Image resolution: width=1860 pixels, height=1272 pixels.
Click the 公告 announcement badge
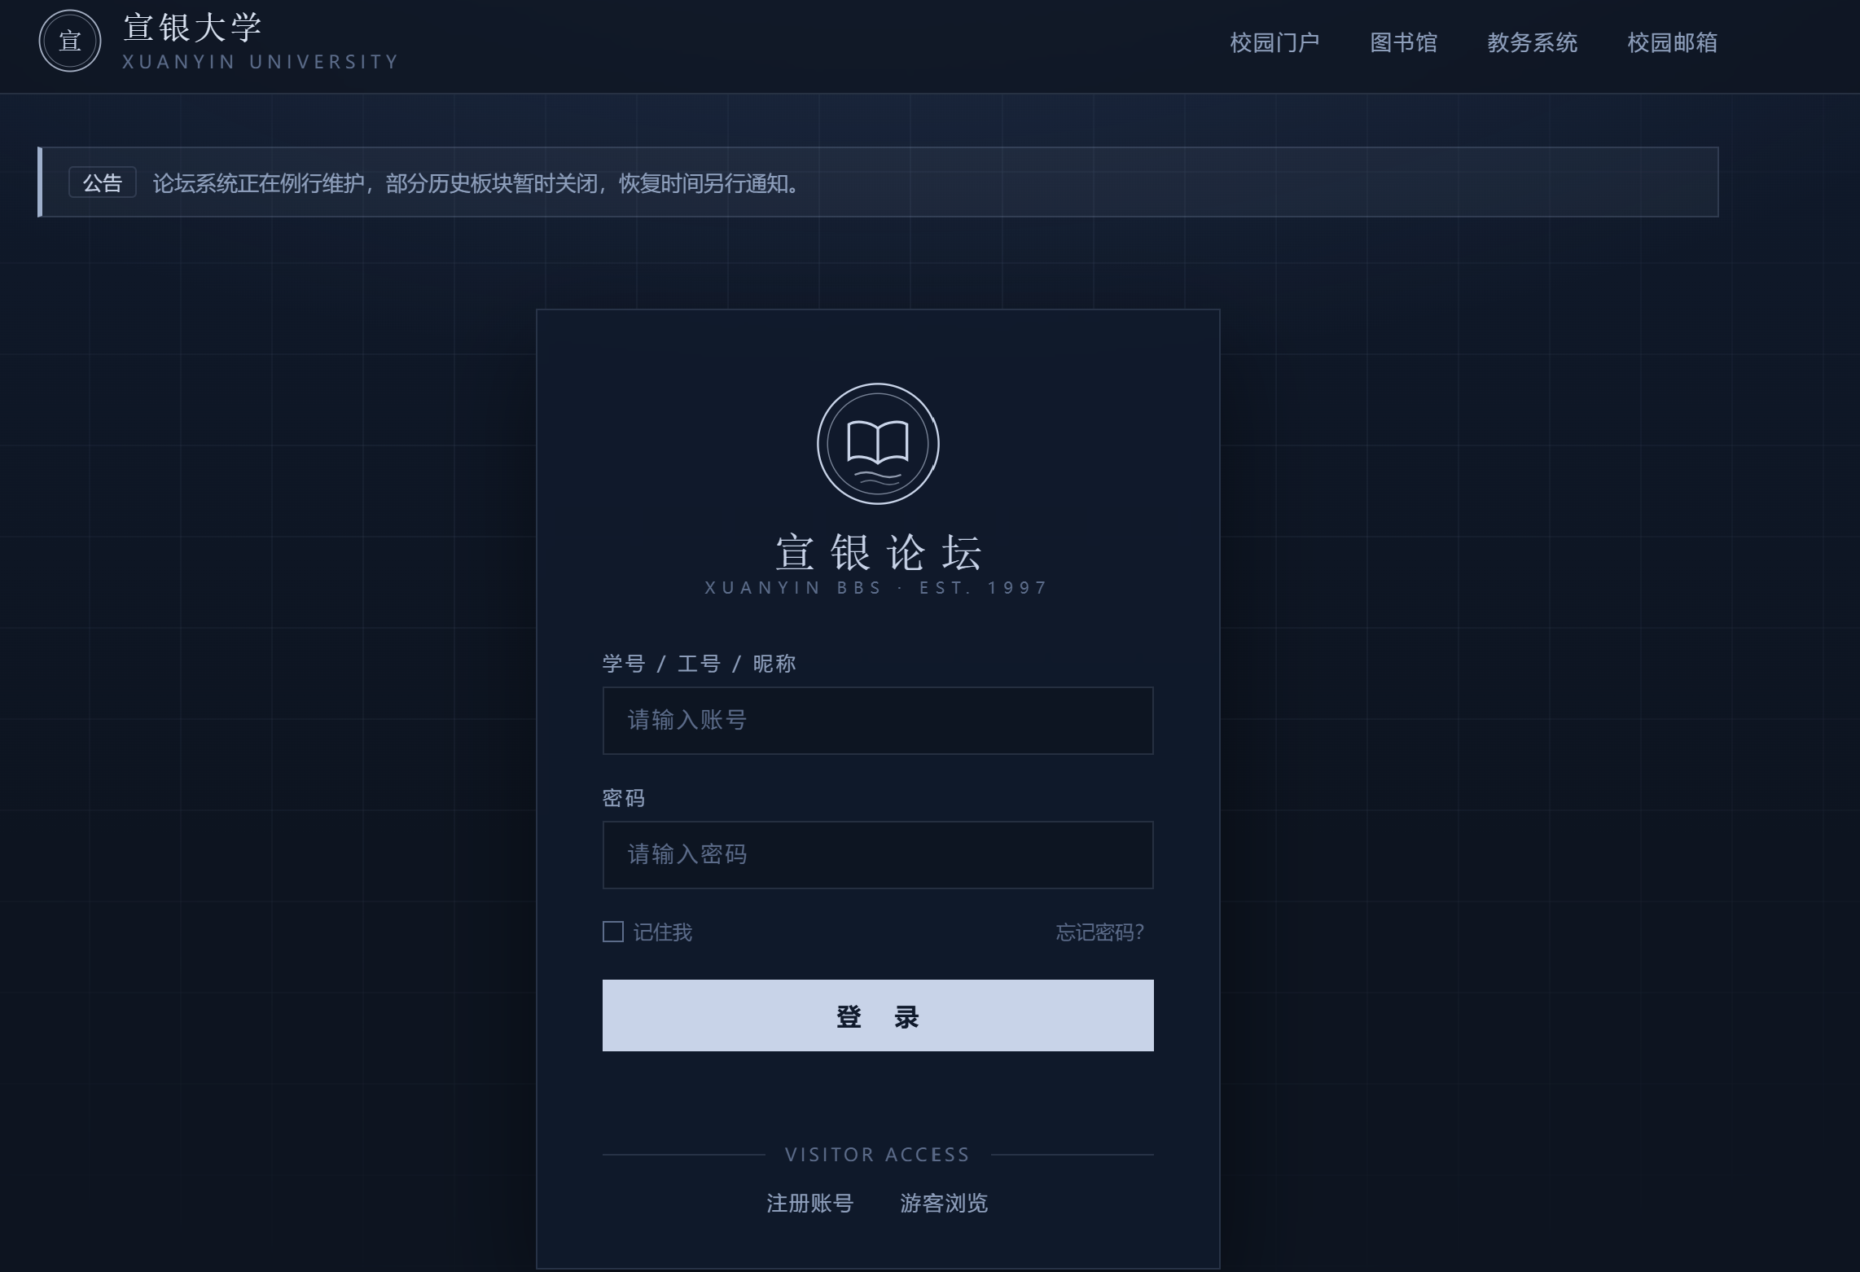click(102, 182)
